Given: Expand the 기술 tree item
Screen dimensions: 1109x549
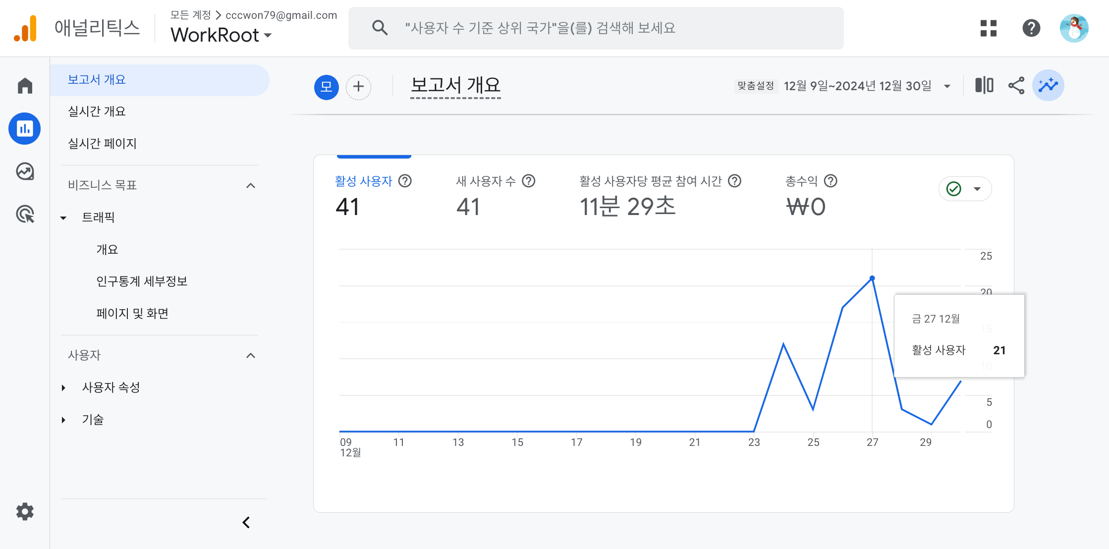Looking at the screenshot, I should pyautogui.click(x=63, y=420).
